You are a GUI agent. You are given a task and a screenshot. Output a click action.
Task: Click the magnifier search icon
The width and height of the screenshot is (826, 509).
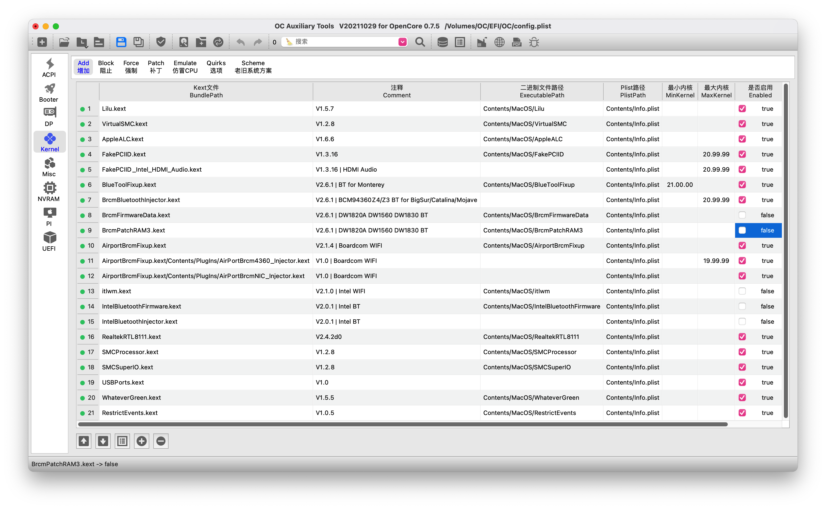(420, 42)
